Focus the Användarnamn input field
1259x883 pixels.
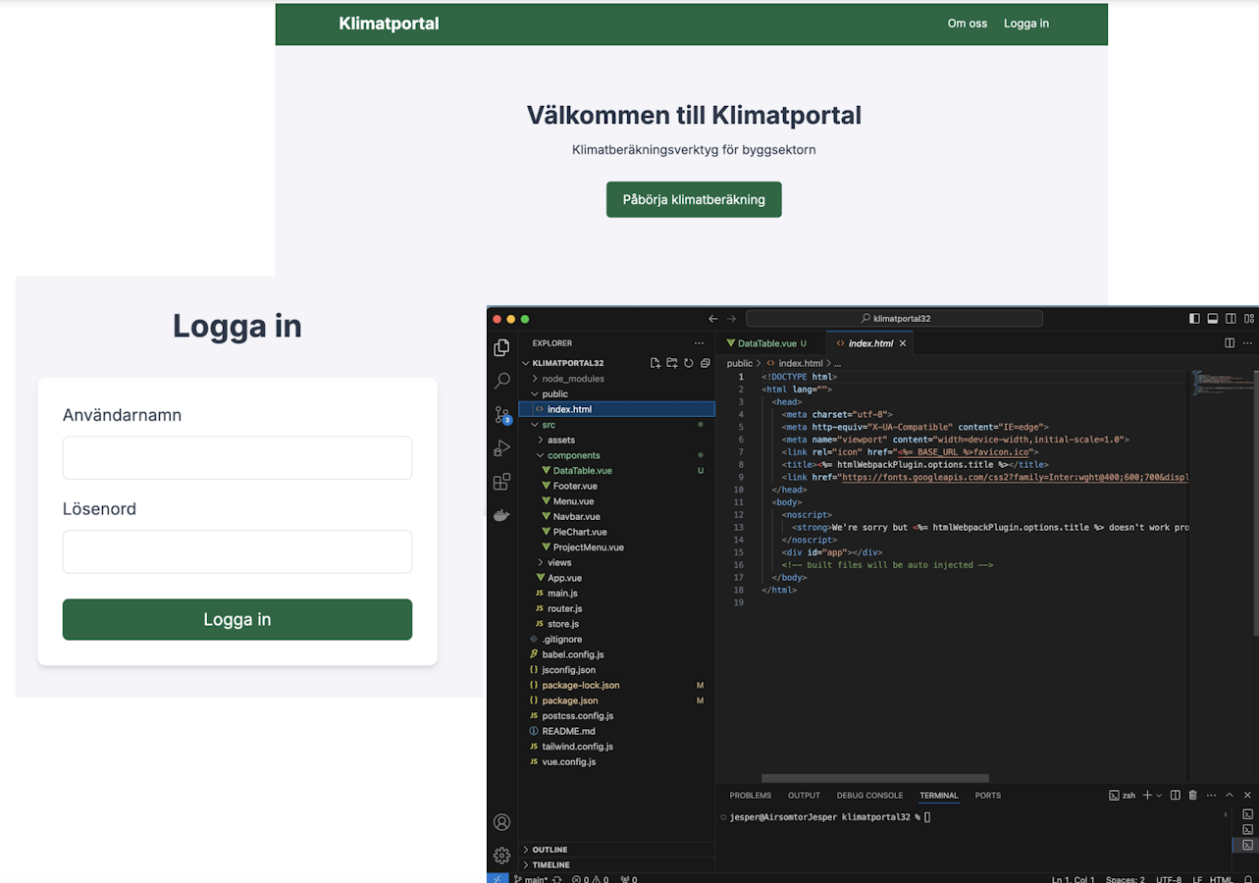coord(237,458)
